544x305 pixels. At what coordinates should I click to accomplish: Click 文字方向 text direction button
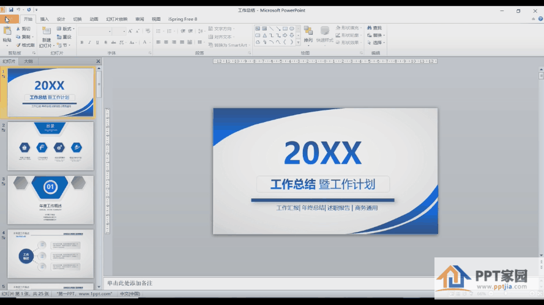click(222, 29)
